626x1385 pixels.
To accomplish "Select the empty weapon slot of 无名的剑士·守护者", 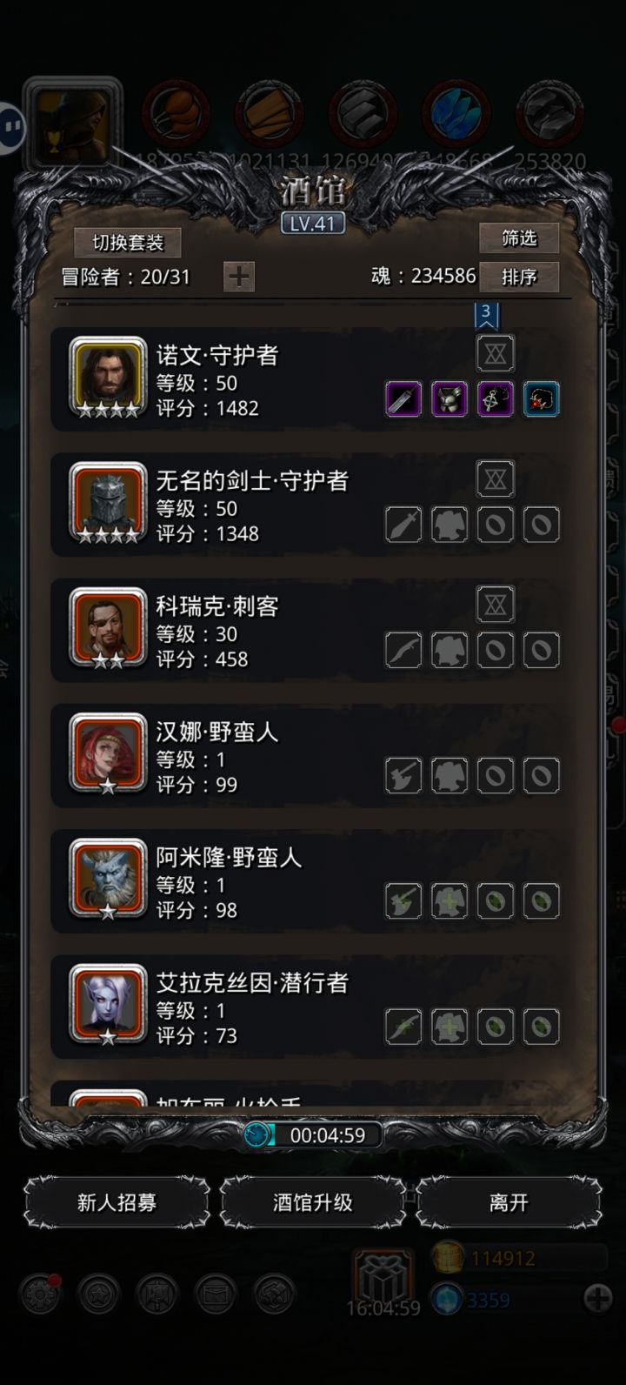I will pos(403,525).
